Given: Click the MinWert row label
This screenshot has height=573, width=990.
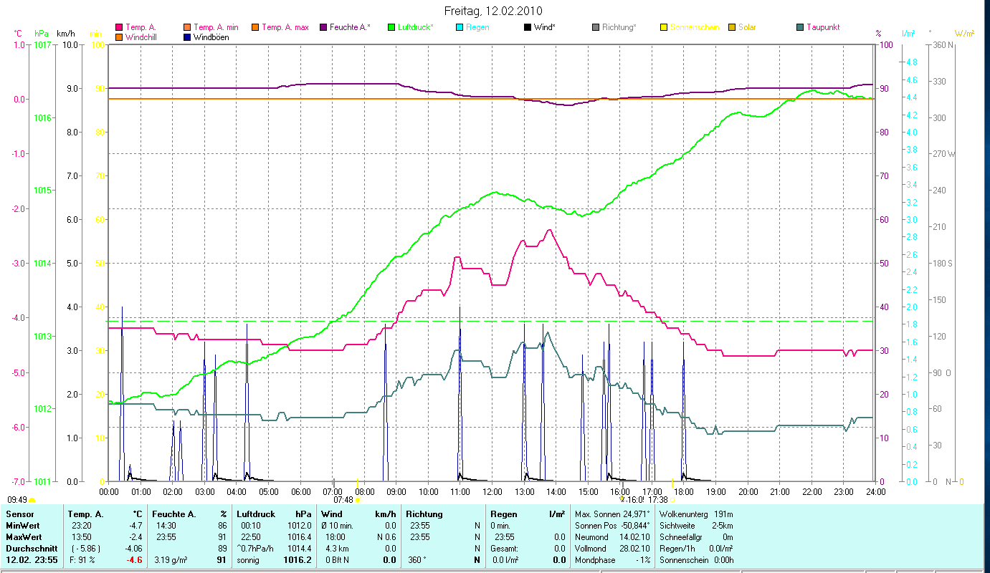Looking at the screenshot, I should (22, 526).
